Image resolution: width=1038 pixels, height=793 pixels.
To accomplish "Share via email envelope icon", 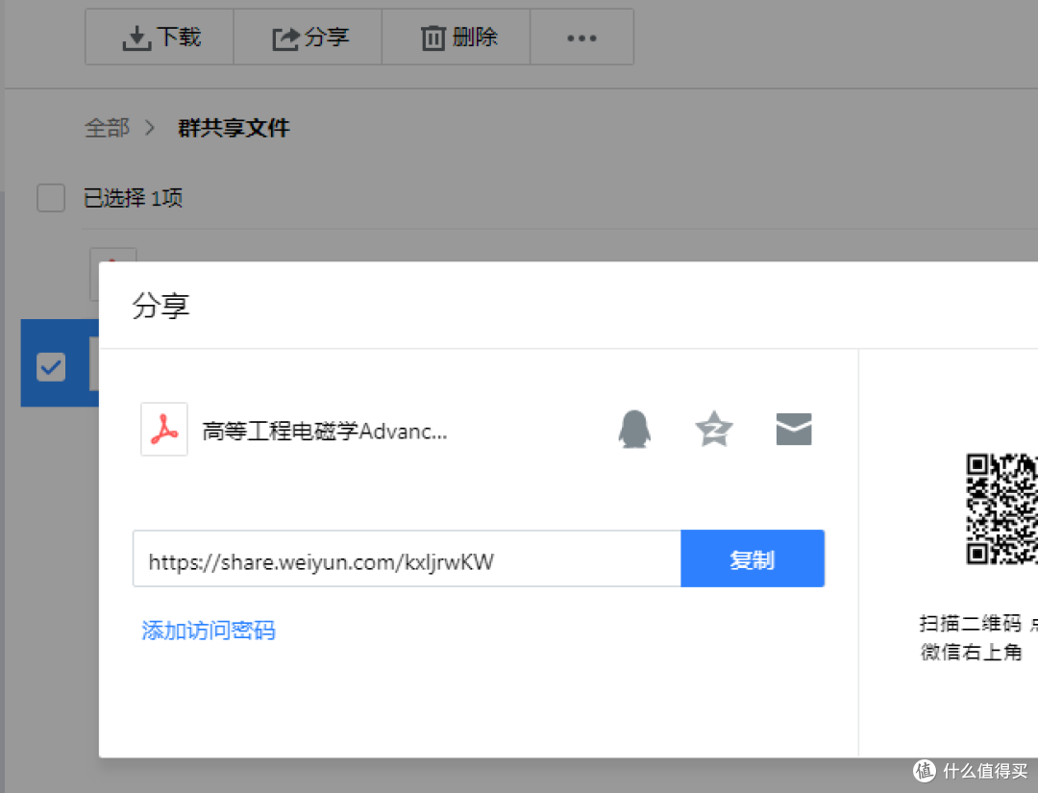I will pos(794,429).
